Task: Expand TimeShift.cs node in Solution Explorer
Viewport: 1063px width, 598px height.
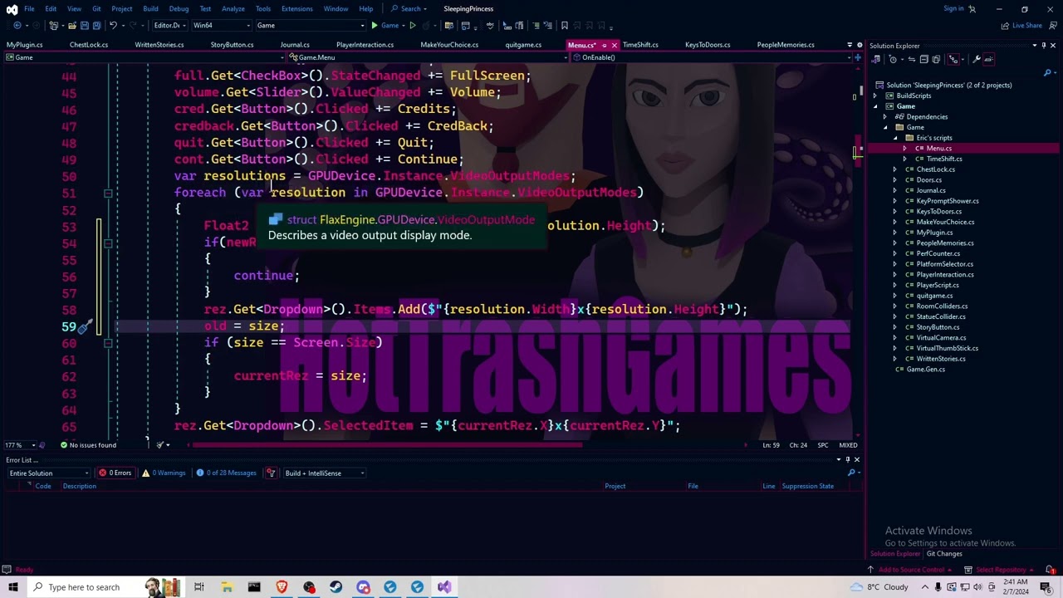Action: click(905, 159)
